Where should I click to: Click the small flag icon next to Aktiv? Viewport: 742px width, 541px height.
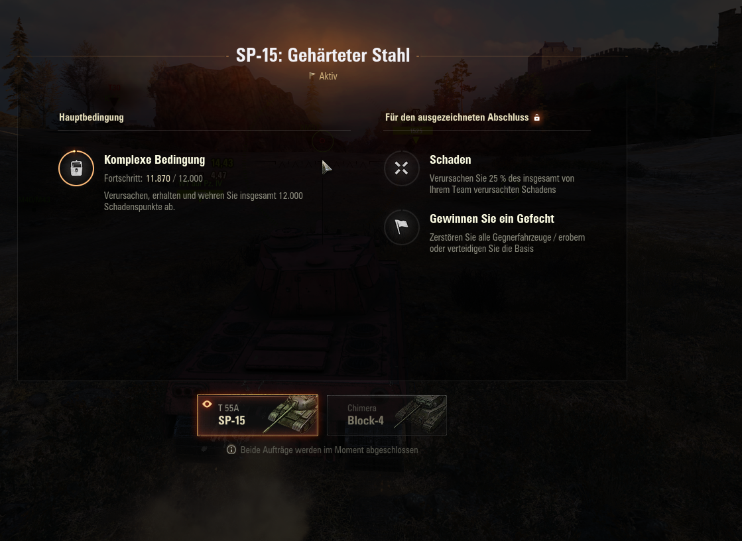coord(312,76)
